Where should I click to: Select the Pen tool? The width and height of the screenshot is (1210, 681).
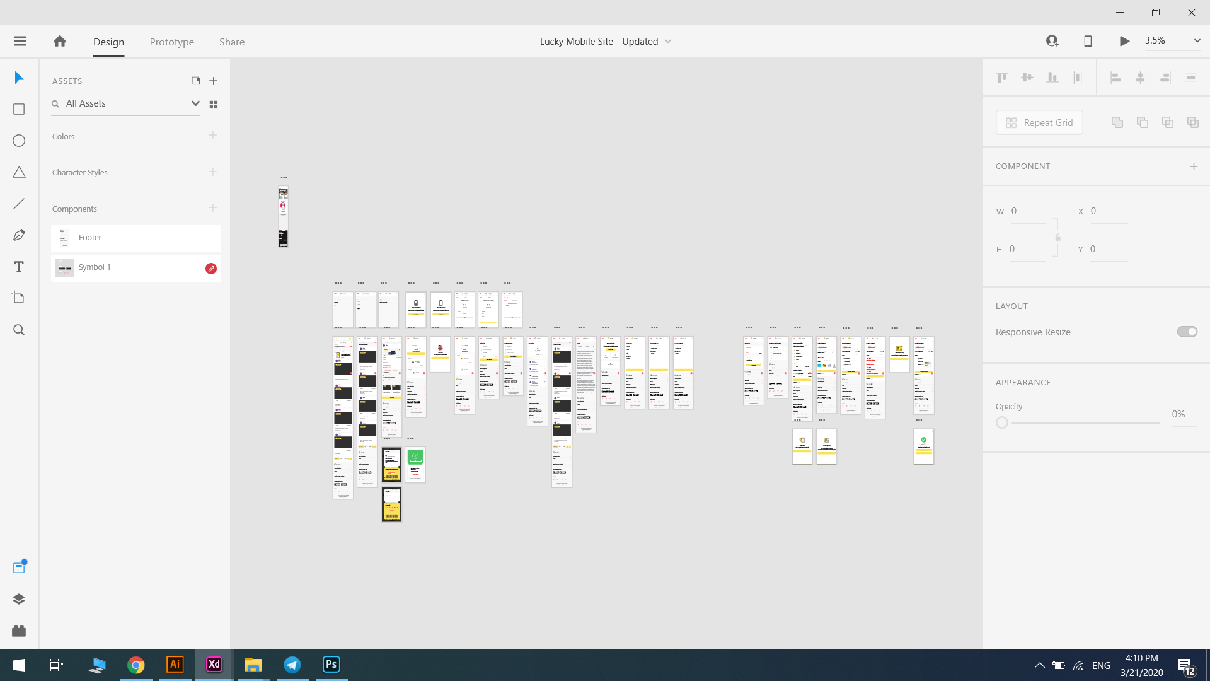tap(19, 235)
